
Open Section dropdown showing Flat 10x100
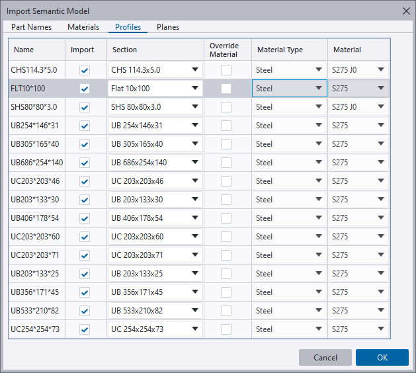pos(195,89)
